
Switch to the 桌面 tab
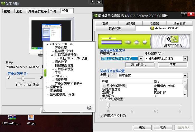21,11
